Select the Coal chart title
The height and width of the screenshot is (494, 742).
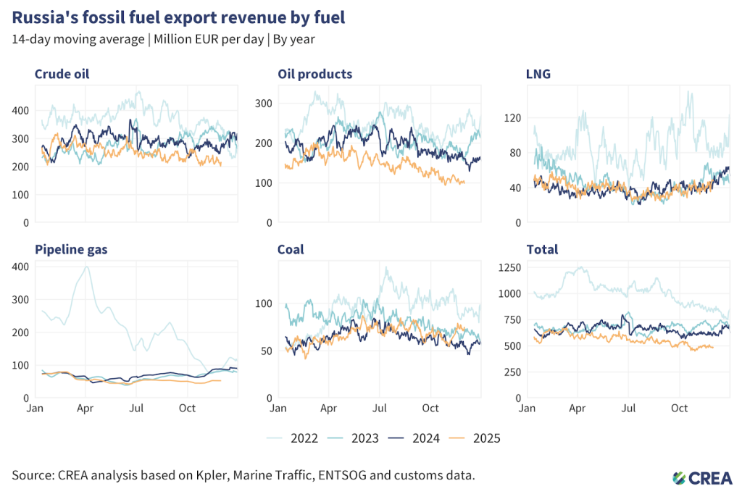(291, 250)
